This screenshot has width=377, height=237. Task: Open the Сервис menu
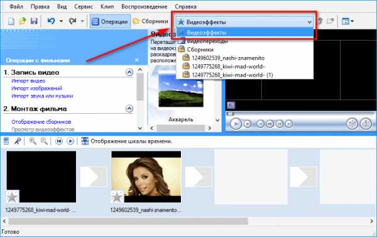pos(84,7)
